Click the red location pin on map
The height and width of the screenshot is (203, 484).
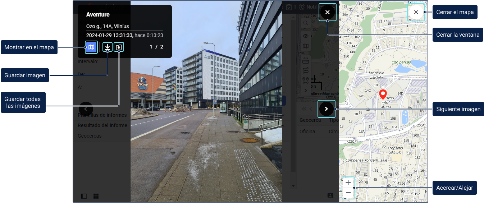(x=383, y=94)
